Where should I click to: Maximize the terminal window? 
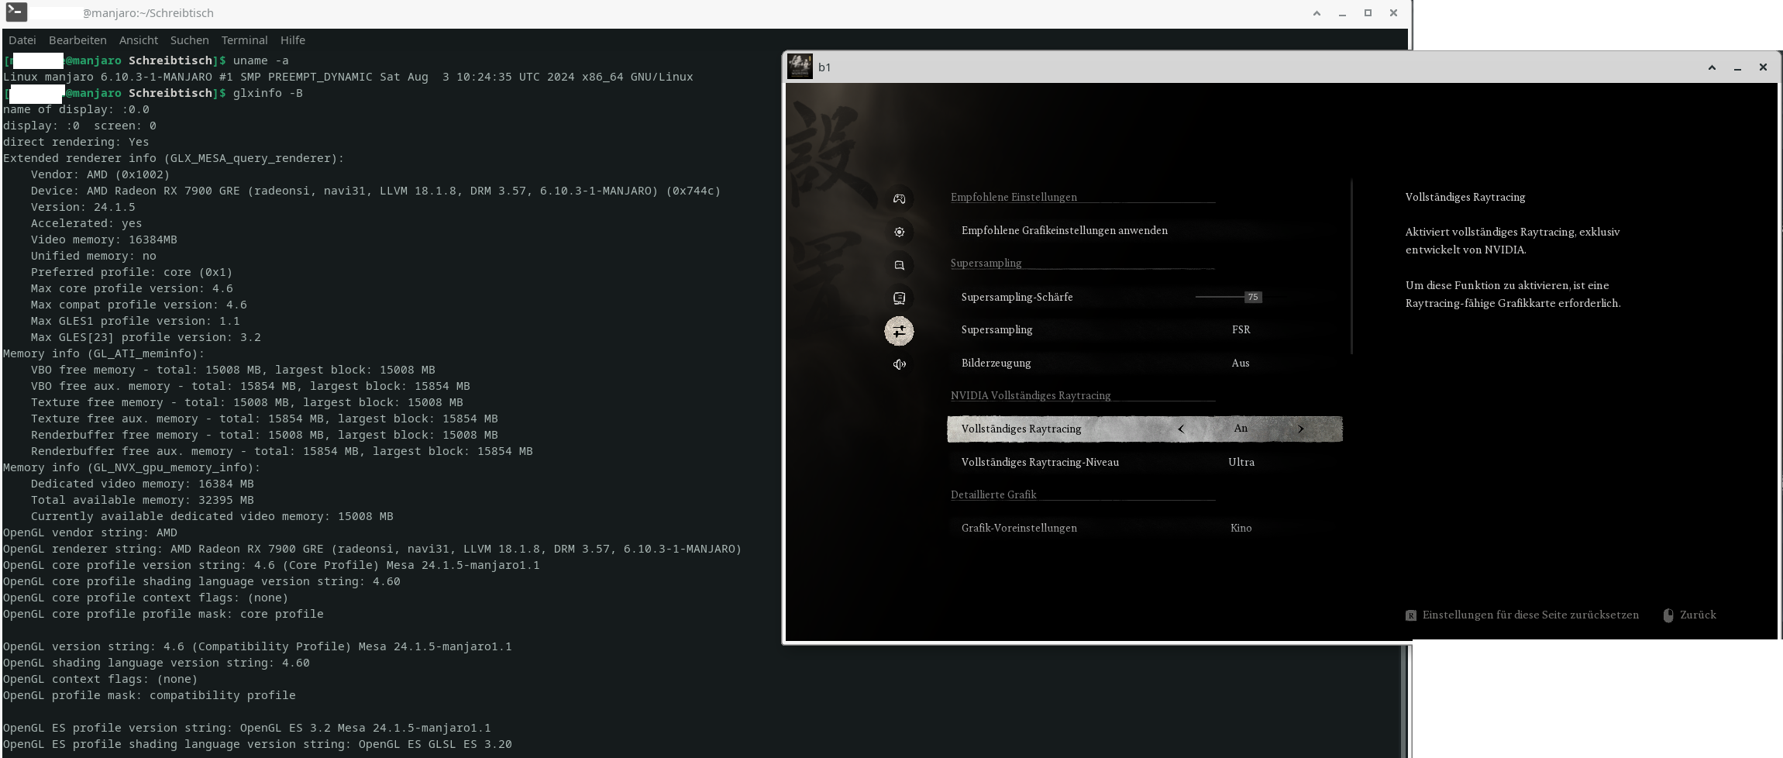point(1368,13)
